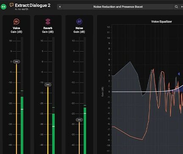Go to the next preset arrow
Screen dimensions: 183x154
point(182,7)
